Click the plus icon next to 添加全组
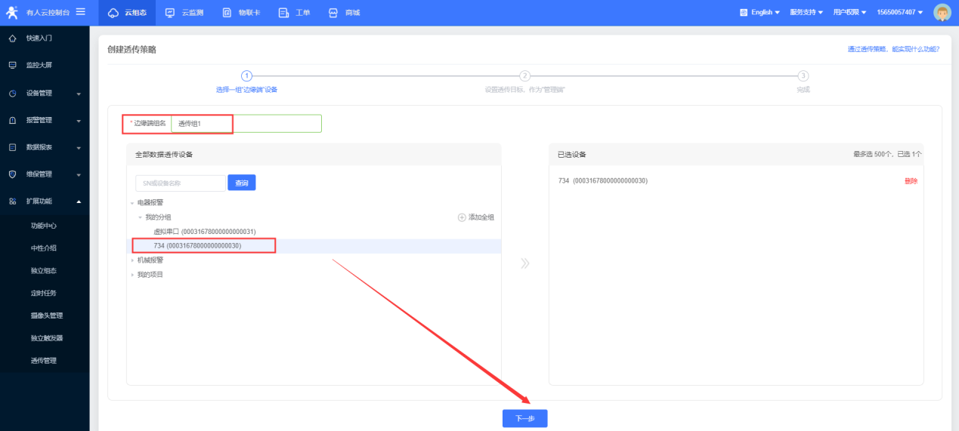 tap(462, 217)
